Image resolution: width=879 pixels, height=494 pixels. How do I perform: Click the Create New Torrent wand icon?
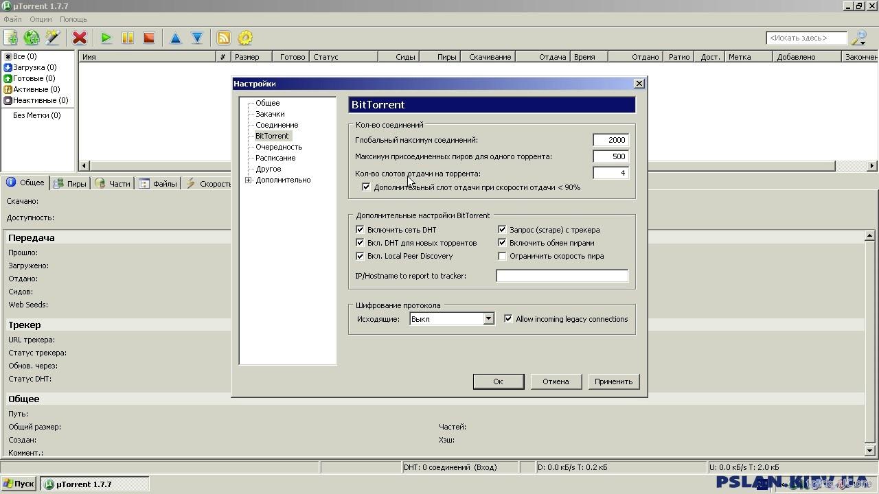click(x=53, y=38)
